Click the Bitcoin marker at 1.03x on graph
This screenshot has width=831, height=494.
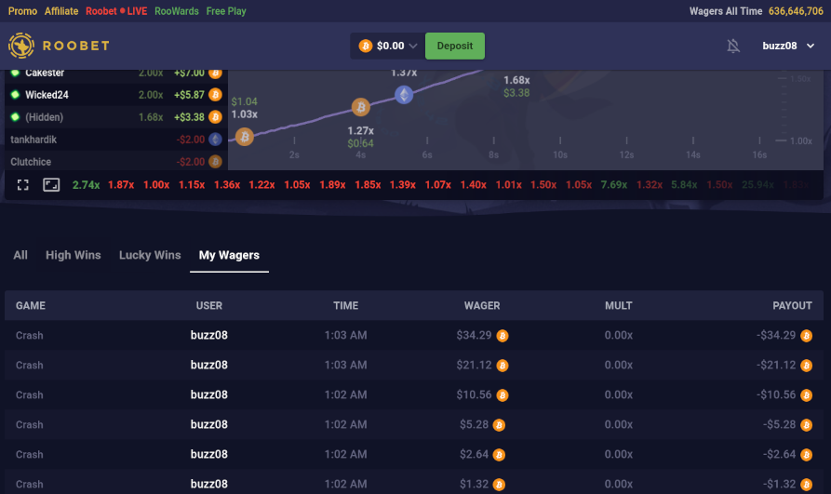(245, 138)
